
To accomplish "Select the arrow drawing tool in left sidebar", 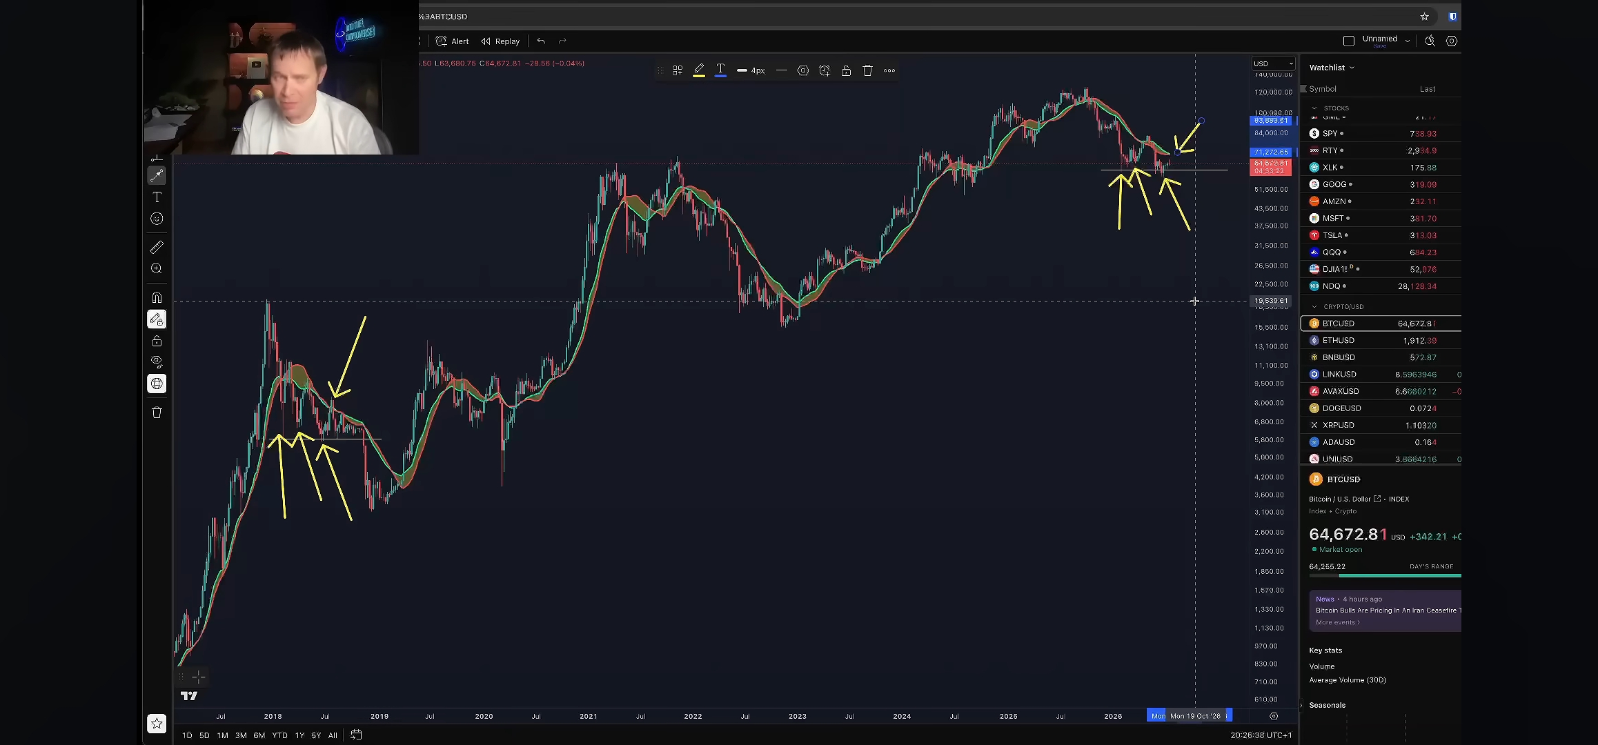I will click(157, 175).
